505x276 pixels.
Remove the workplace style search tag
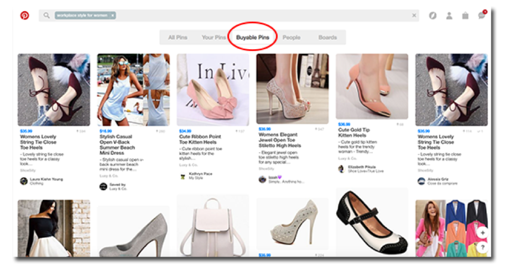pyautogui.click(x=113, y=15)
